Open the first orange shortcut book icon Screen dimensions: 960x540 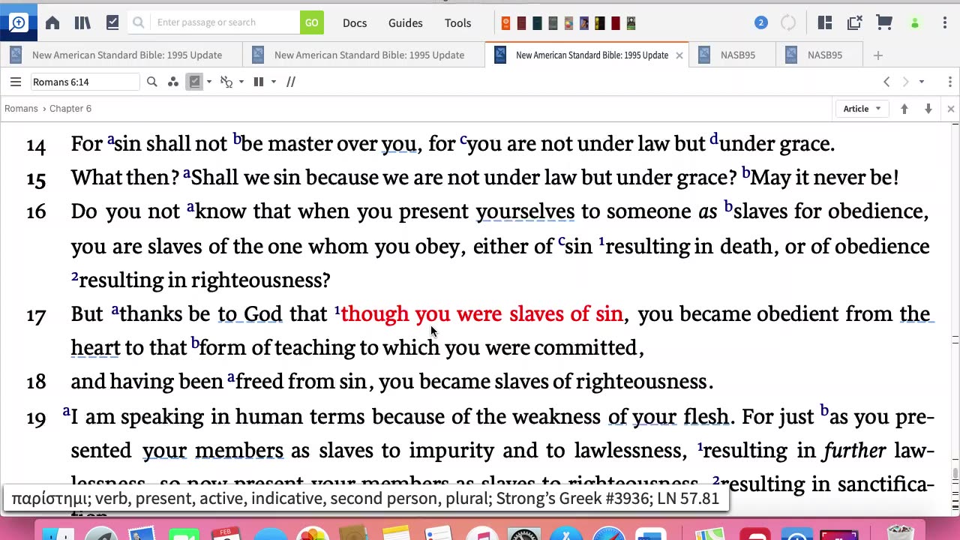point(505,23)
